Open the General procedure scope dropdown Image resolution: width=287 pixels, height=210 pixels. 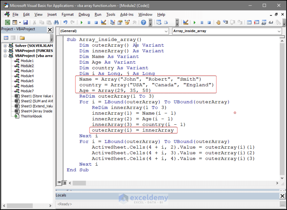pyautogui.click(x=166, y=31)
